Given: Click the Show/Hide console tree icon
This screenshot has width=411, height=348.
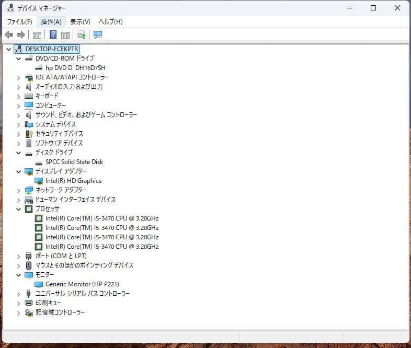Looking at the screenshot, I should coord(37,35).
